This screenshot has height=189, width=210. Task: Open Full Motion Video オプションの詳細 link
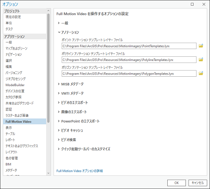tap(79, 171)
